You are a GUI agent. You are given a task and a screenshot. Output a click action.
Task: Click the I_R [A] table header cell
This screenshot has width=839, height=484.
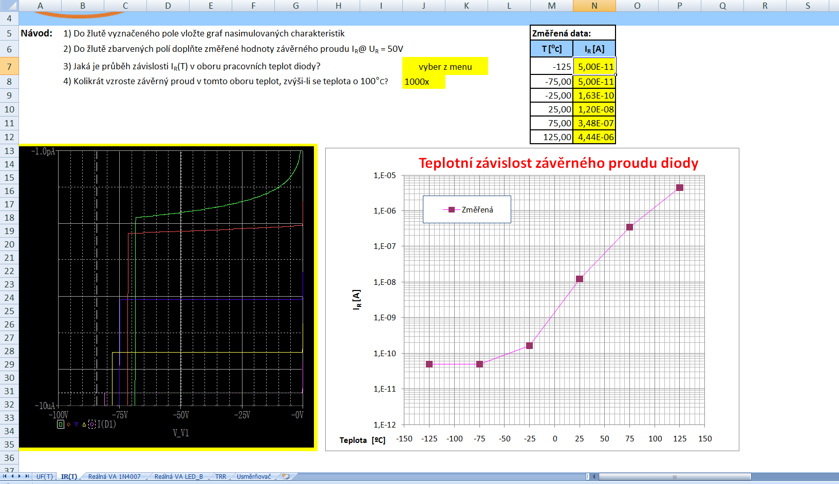click(x=594, y=49)
